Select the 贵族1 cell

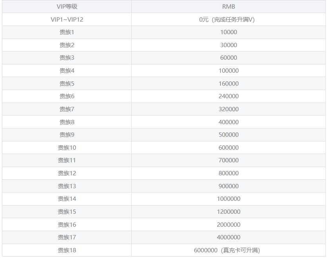[x=67, y=32]
